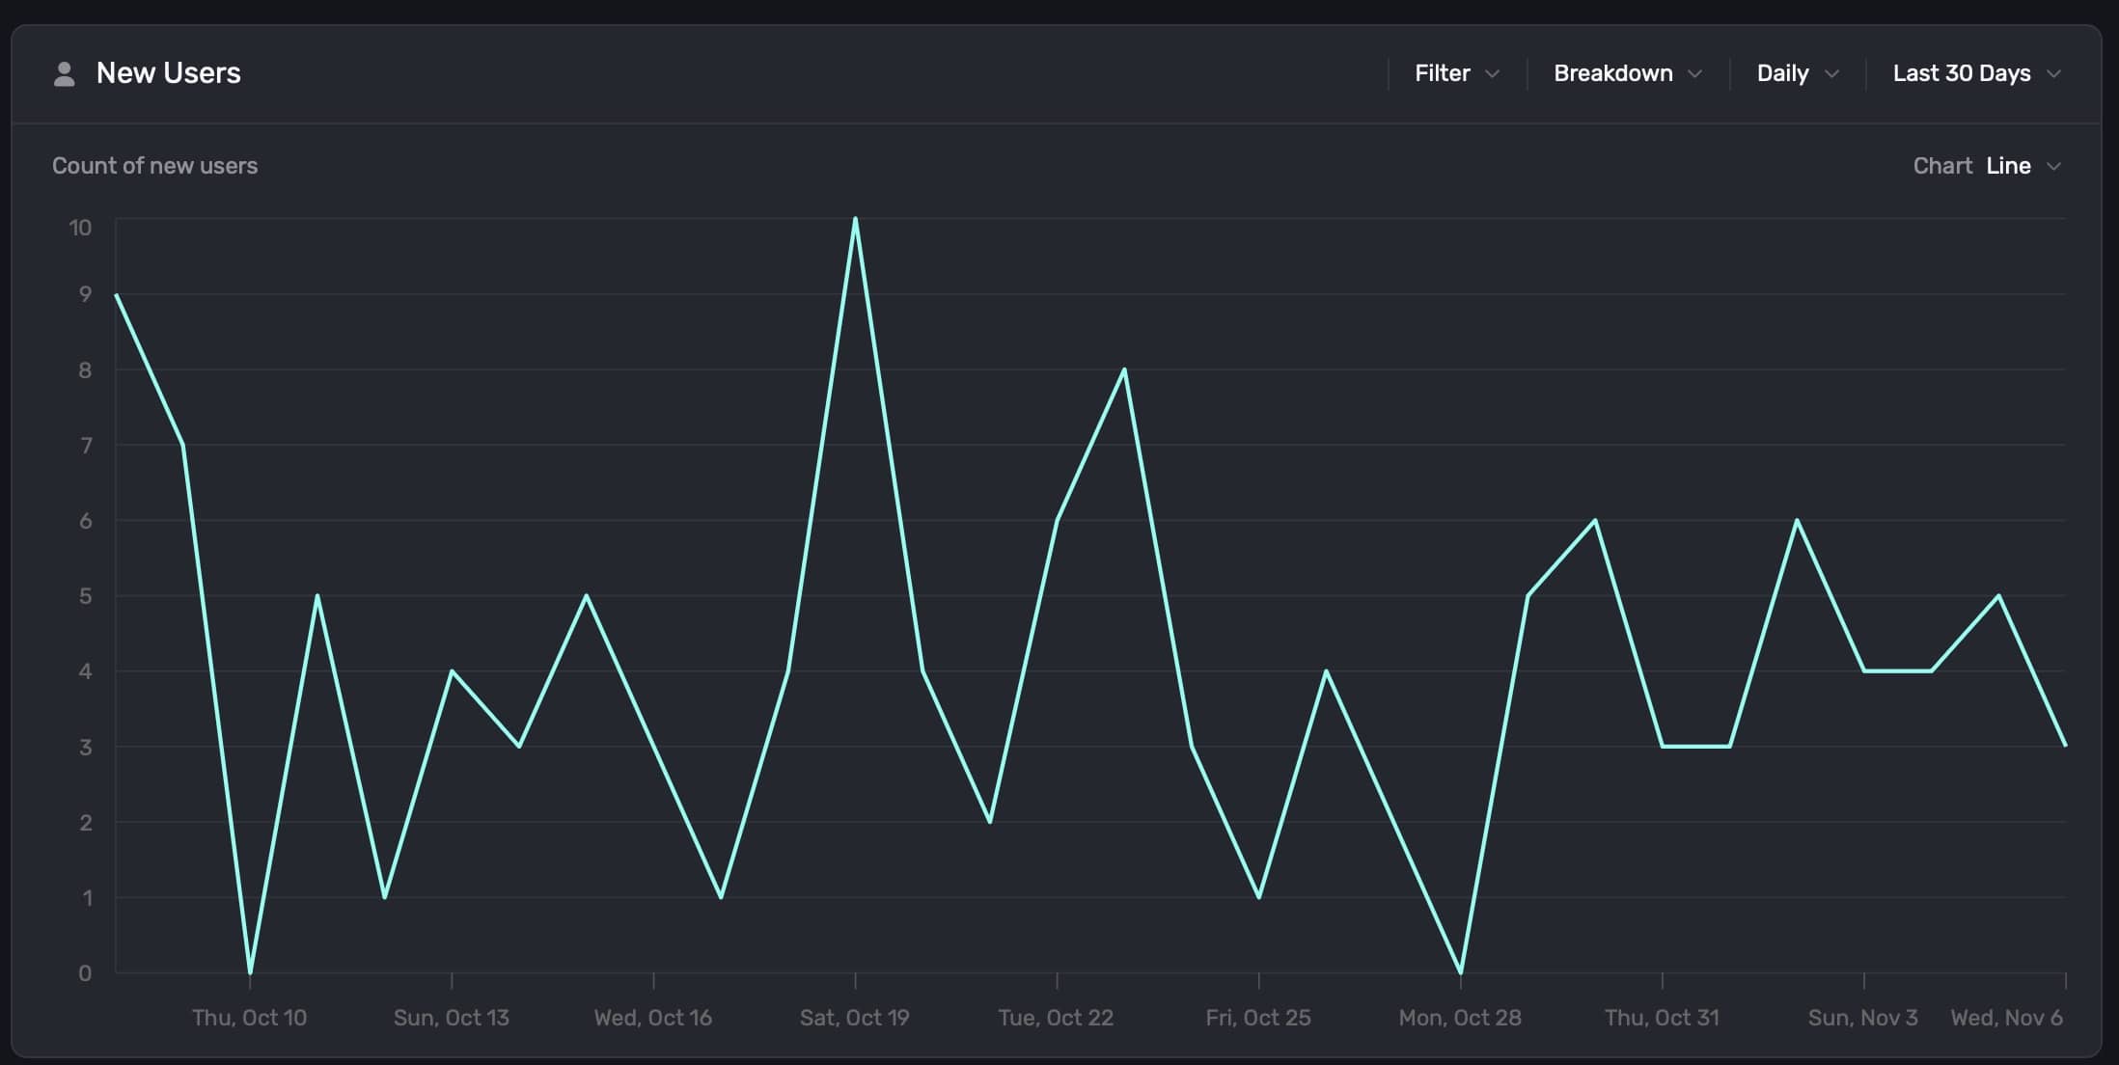
Task: Click the chevron after Daily
Action: coord(1831,74)
